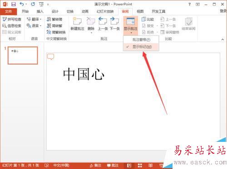Switch to the 视图 tab
Screen dimensions: 227x169
(140, 11)
